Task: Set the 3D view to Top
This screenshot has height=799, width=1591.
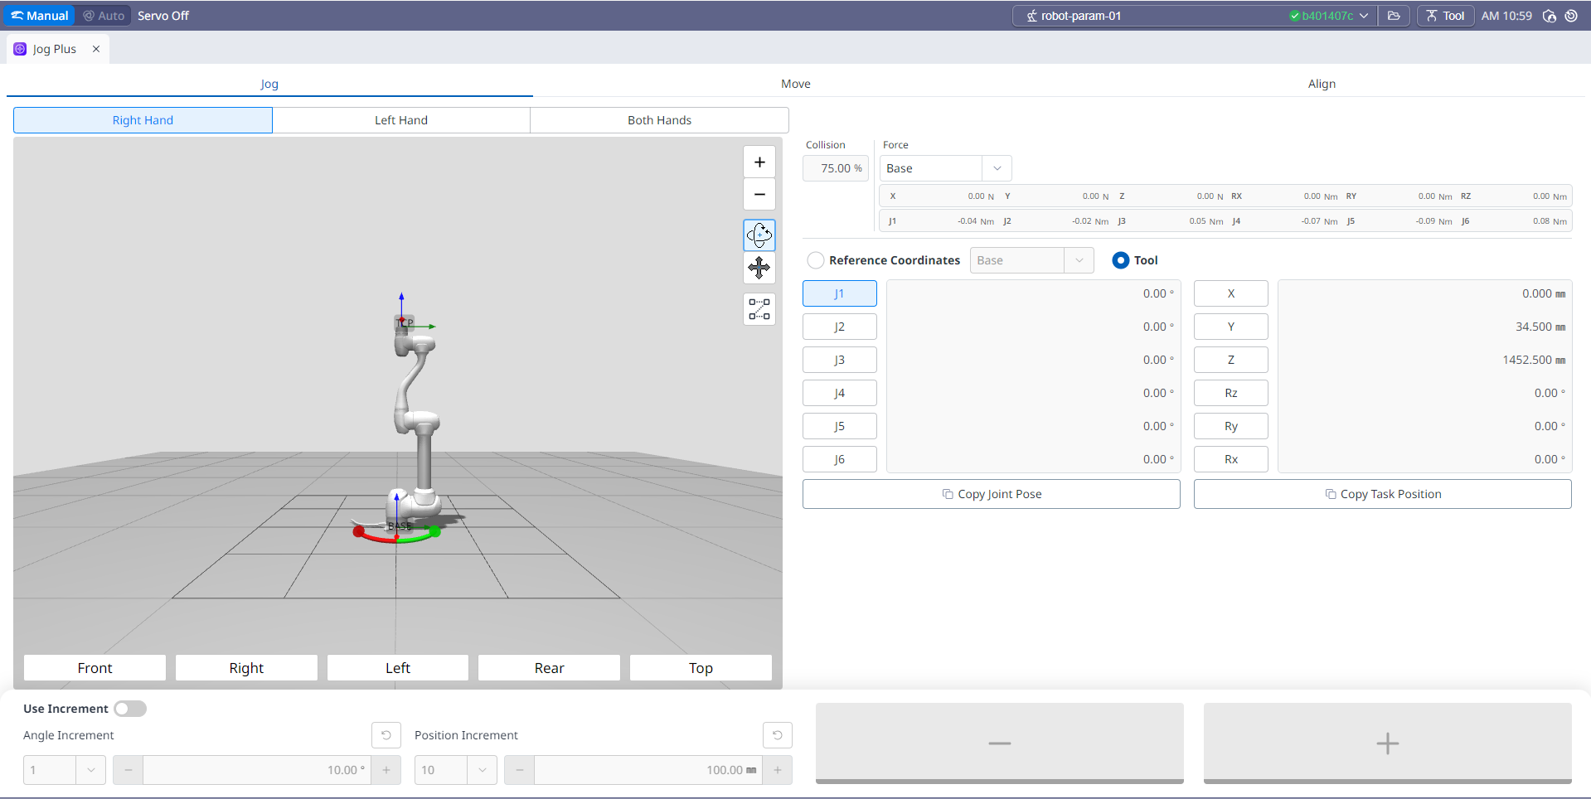Action: click(701, 668)
